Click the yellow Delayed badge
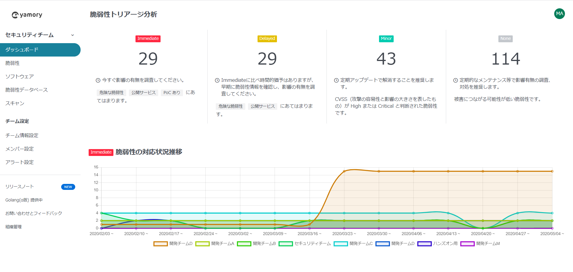573x272 pixels. [x=267, y=39]
